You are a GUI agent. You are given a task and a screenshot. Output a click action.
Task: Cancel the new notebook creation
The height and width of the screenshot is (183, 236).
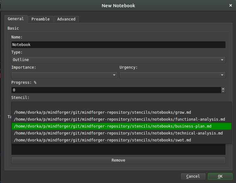tap(193, 176)
